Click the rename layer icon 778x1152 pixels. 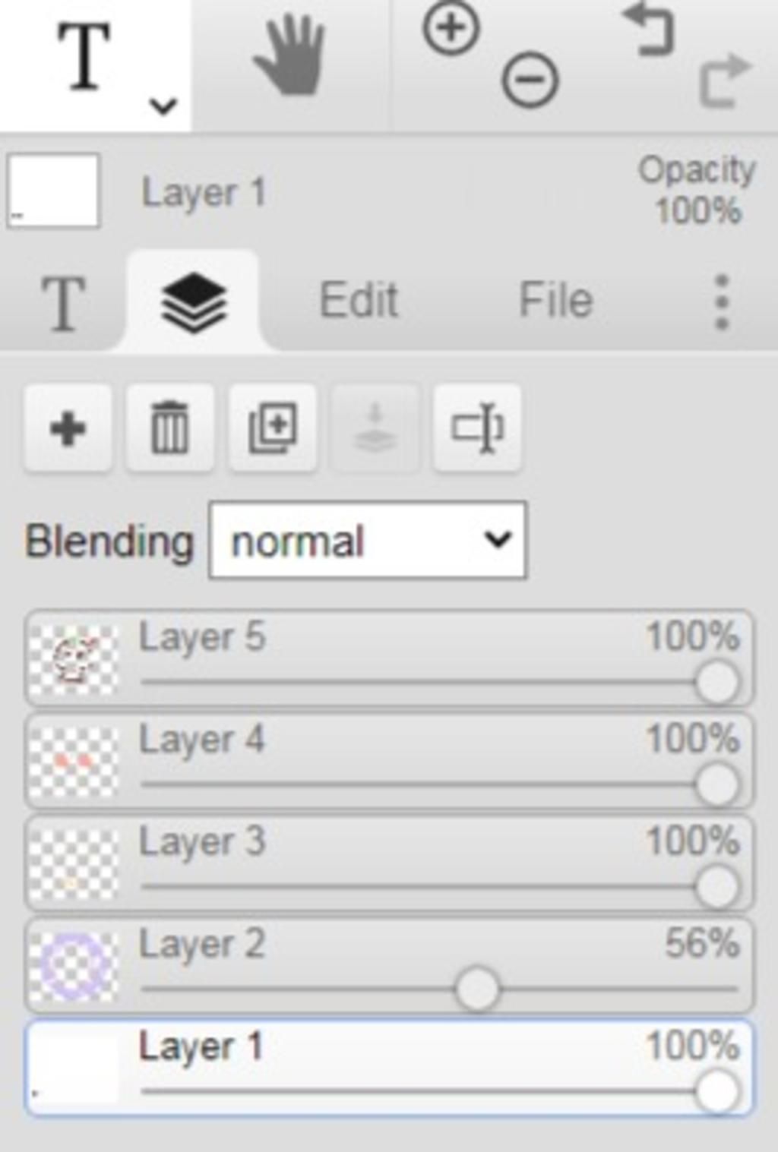pos(477,429)
